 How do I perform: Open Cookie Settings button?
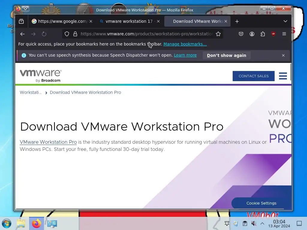point(261,203)
